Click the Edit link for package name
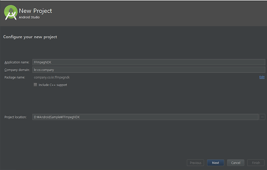The width and height of the screenshot is (267, 170). click(262, 77)
